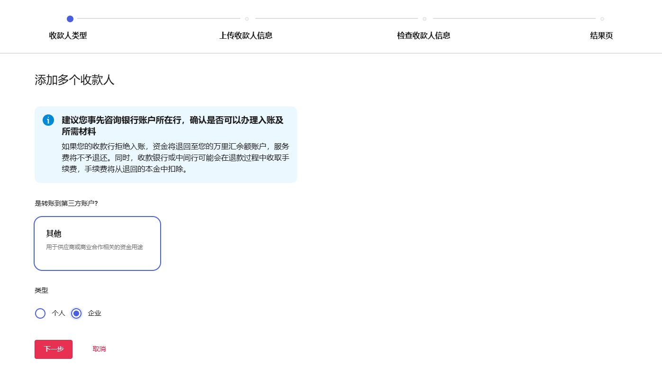Go to the 上传收款人信息 step label
This screenshot has height=373, width=662.
[246, 35]
